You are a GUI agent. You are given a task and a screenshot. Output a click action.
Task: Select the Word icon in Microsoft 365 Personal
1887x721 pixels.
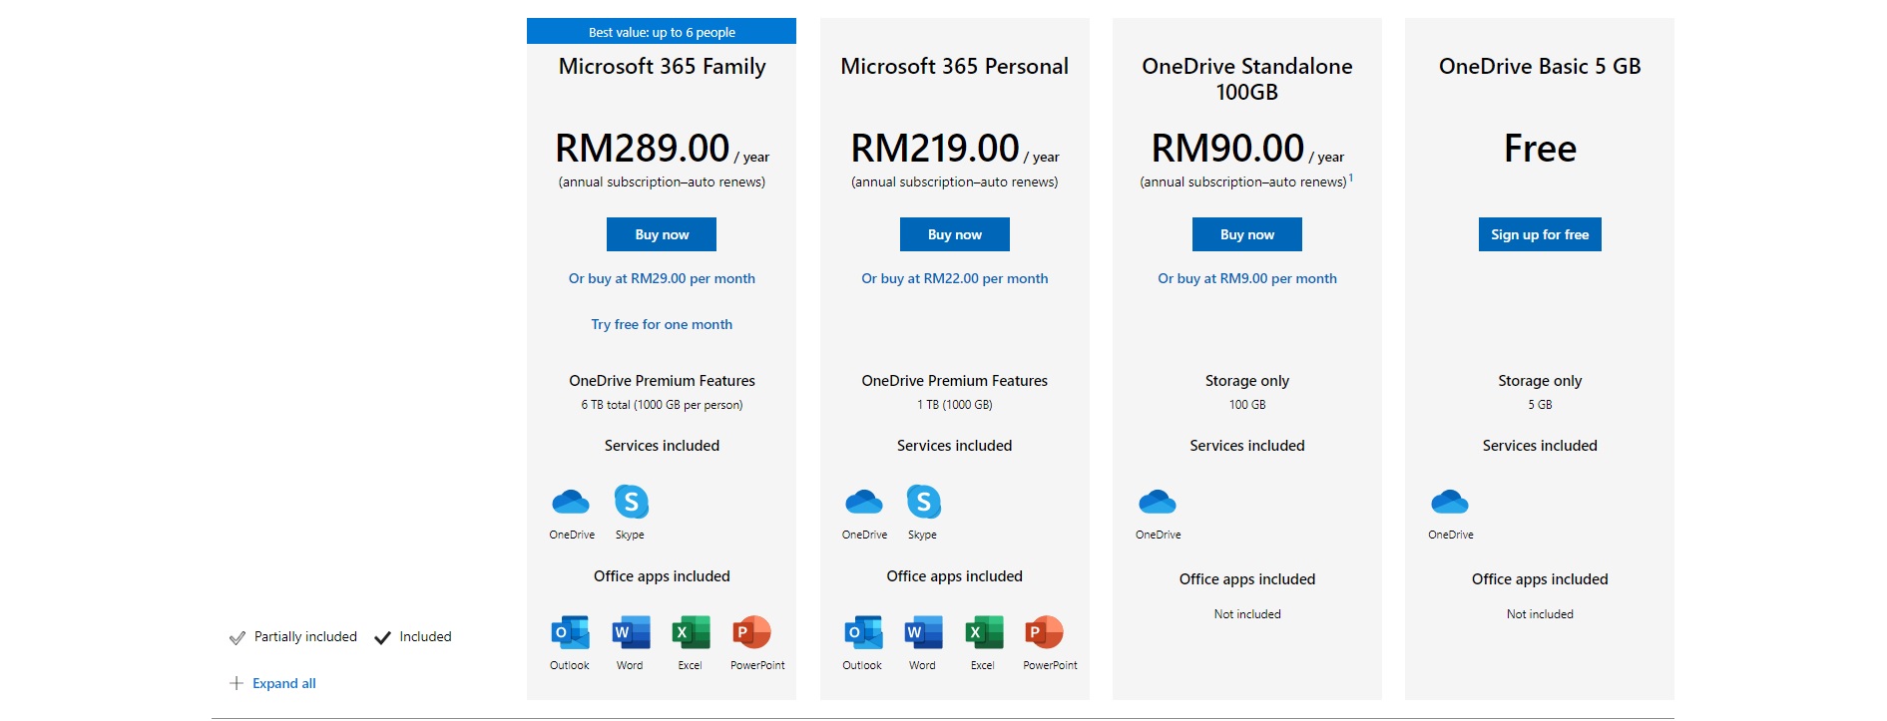tap(923, 634)
